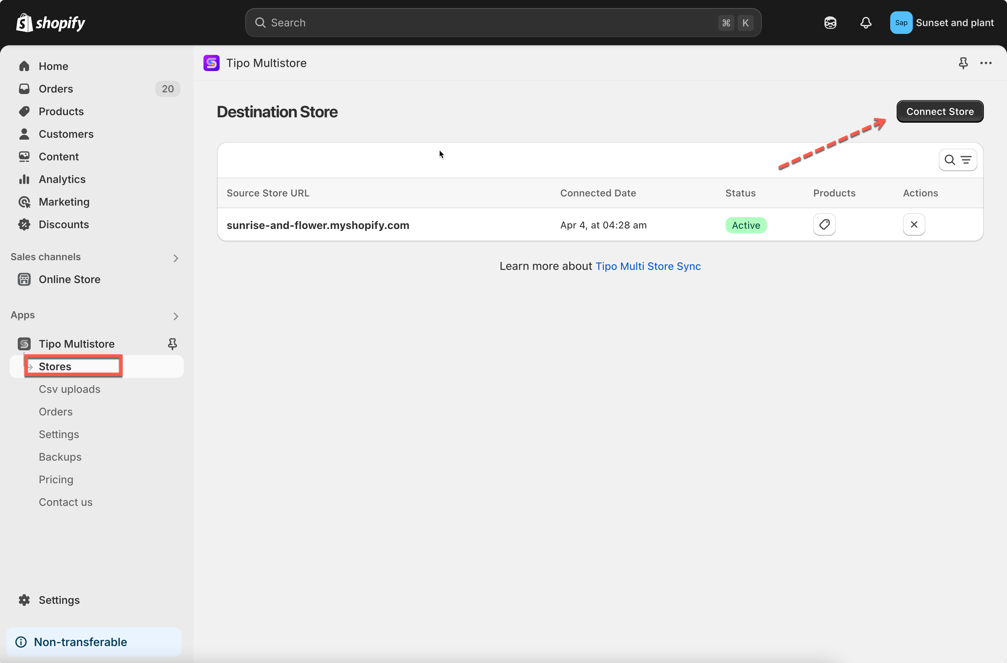Go to Csv uploads in Tipo Multistore

pos(69,389)
